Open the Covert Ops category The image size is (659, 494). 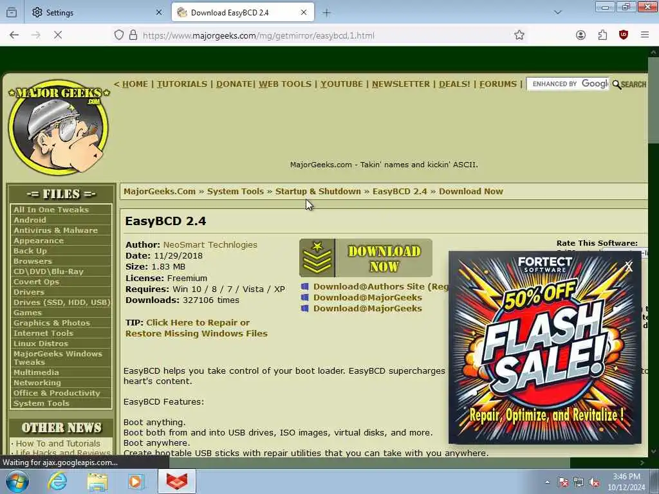pyautogui.click(x=36, y=282)
